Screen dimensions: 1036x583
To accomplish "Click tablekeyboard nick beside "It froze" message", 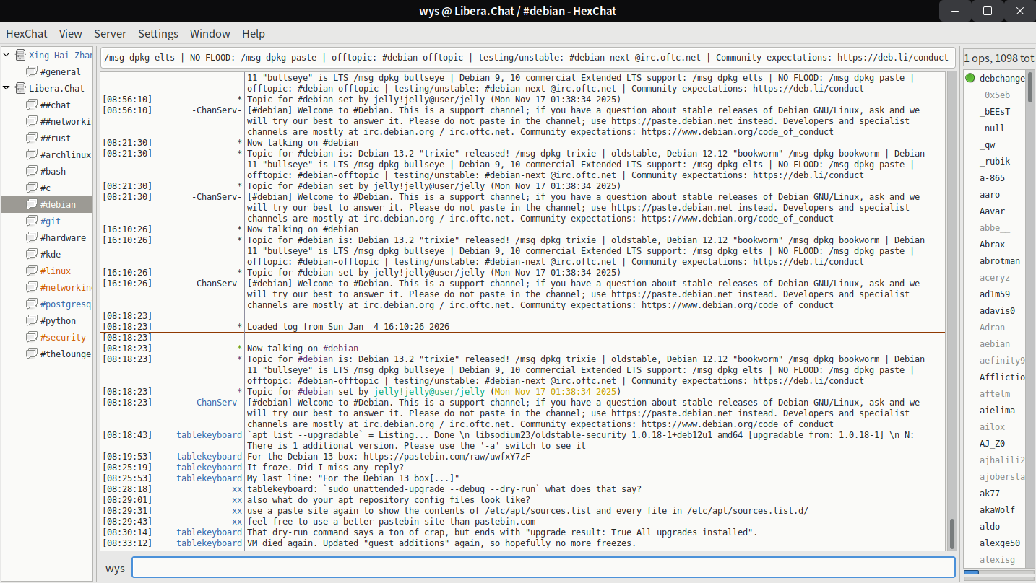I will [x=210, y=468].
